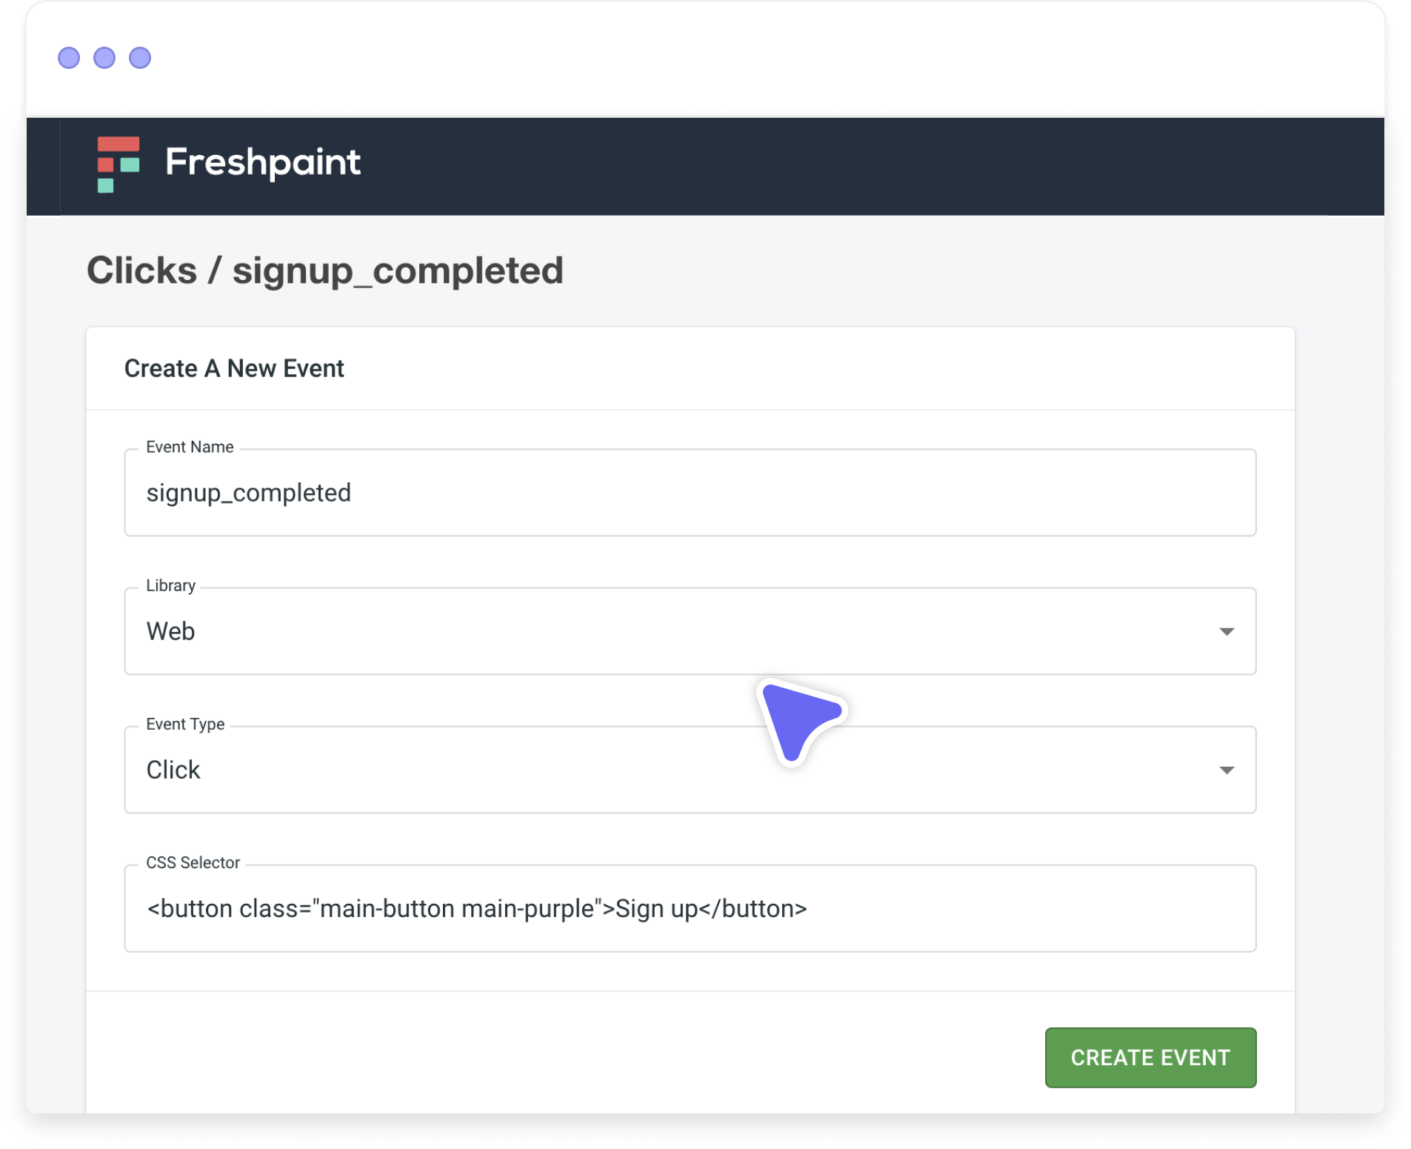The height and width of the screenshot is (1149, 1411).
Task: Click the Freshpaint logo icon
Action: (x=118, y=164)
